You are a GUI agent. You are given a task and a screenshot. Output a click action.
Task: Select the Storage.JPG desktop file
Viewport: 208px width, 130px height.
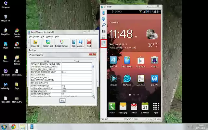coord(17,100)
